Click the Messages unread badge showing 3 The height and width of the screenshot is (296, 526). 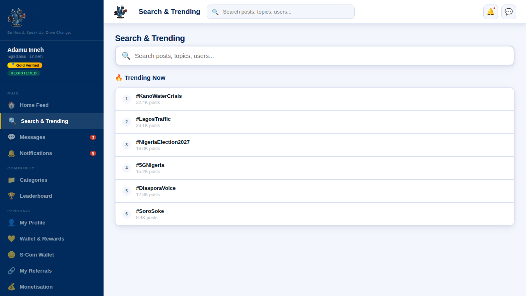click(x=93, y=137)
